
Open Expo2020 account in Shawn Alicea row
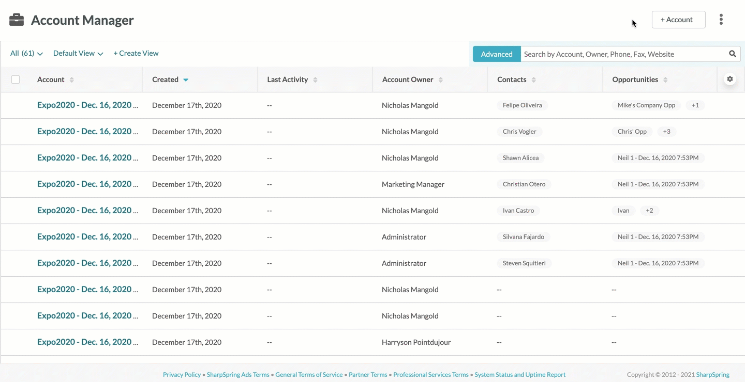(87, 157)
